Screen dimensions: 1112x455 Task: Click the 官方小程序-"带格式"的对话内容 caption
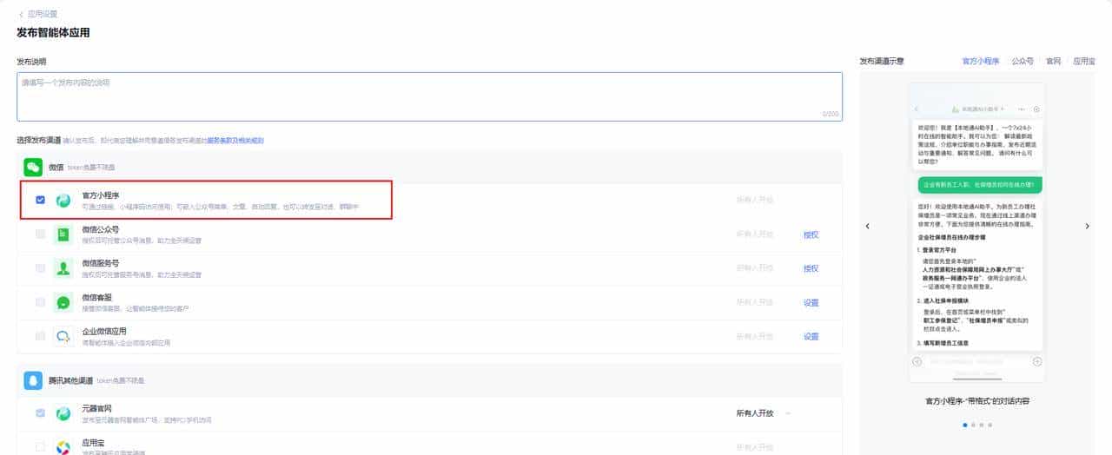pos(976,401)
